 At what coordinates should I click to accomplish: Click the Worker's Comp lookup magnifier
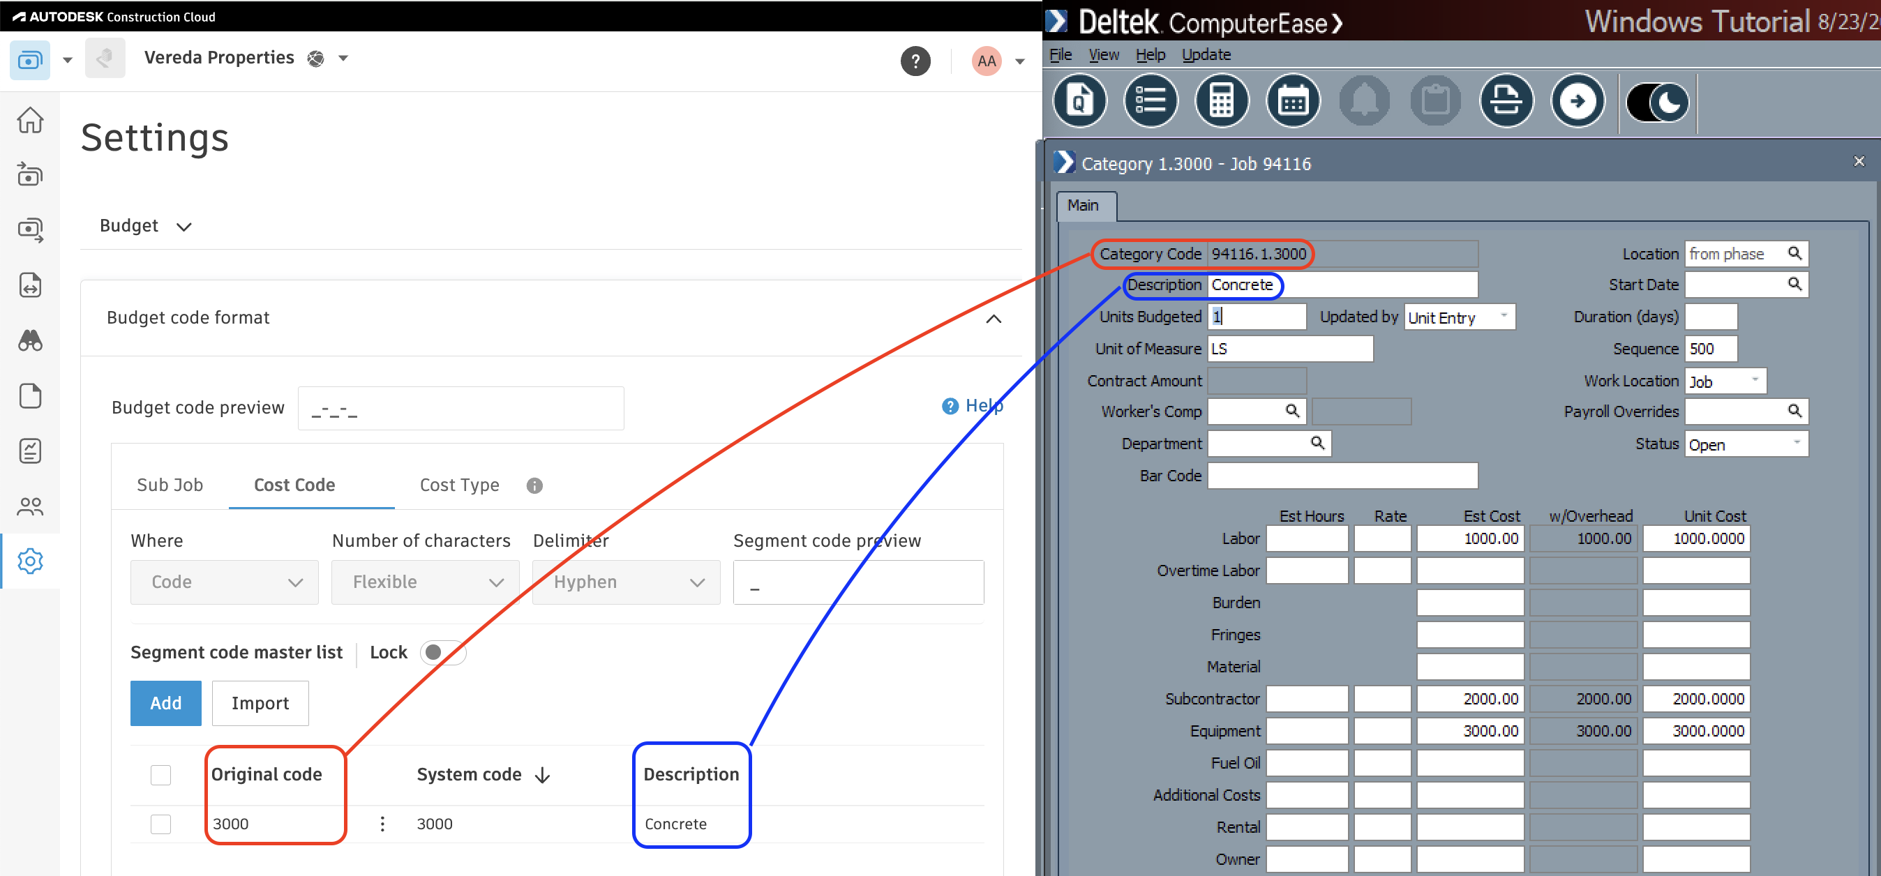coord(1291,411)
